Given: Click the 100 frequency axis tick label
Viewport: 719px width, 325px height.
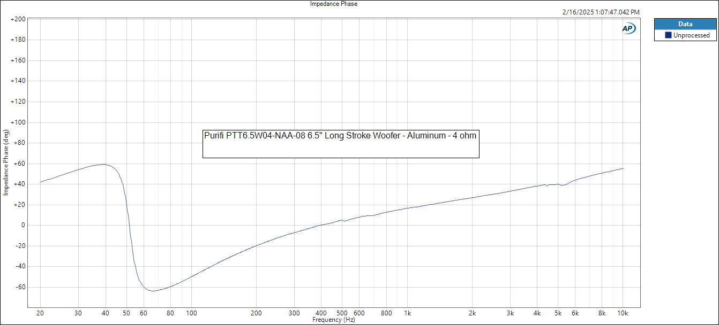Looking at the screenshot, I should pyautogui.click(x=191, y=313).
